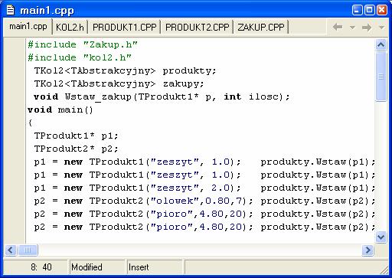Click the TKol2<TAbstrakcyjny> produkty; line
392x278 pixels.
click(x=125, y=70)
